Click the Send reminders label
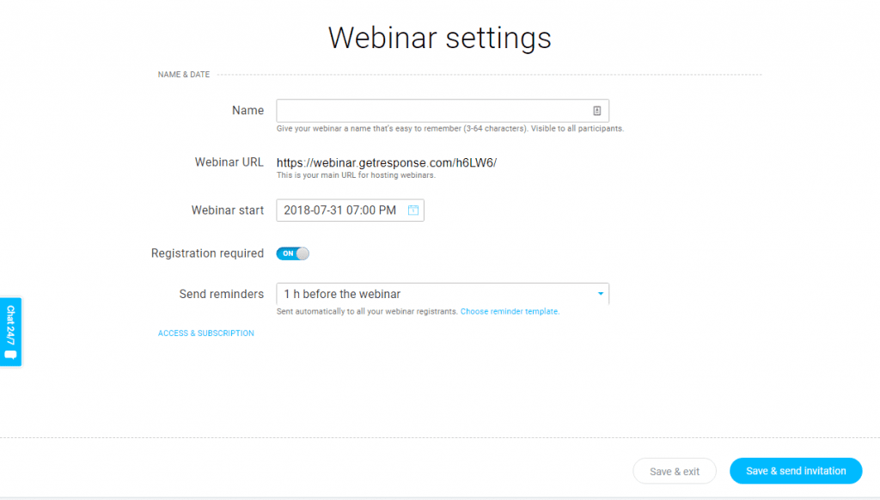The image size is (880, 500). [x=221, y=294]
